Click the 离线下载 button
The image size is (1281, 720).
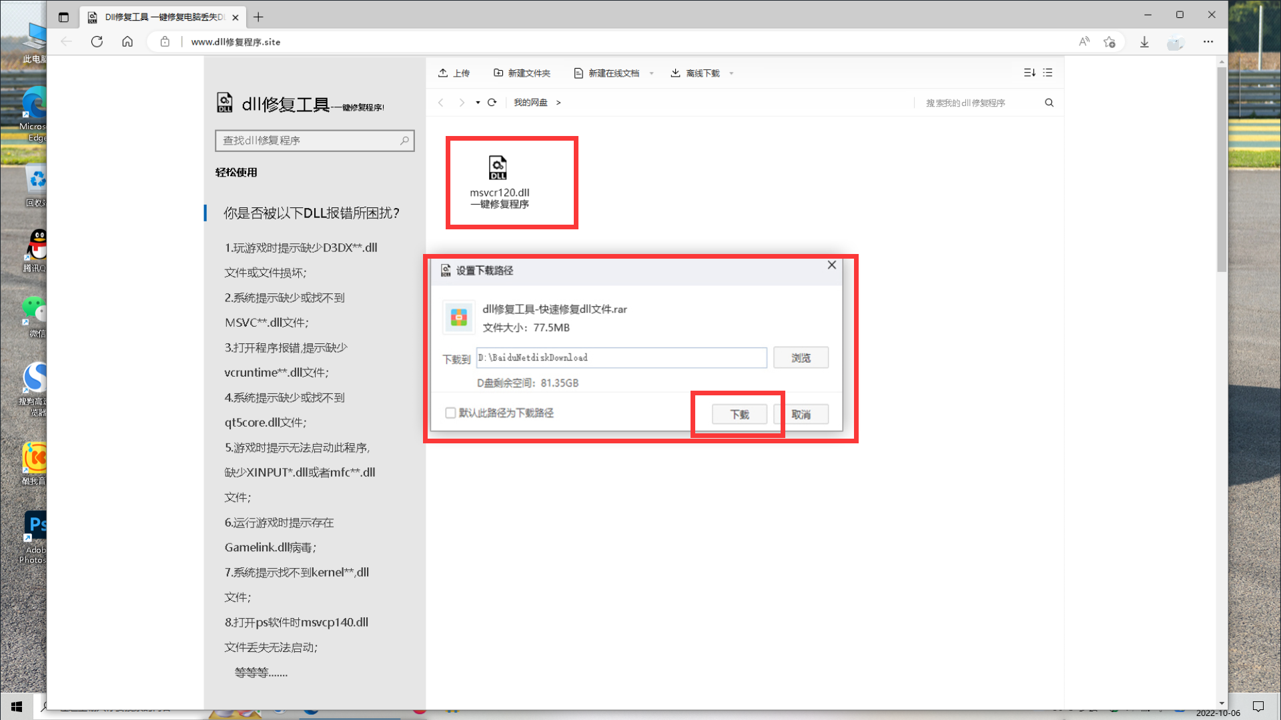tap(695, 73)
